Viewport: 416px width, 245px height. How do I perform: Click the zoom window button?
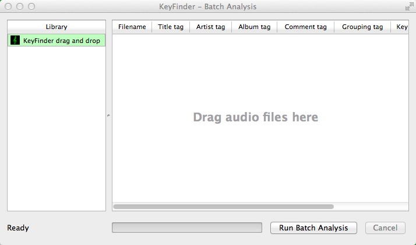tap(31, 6)
